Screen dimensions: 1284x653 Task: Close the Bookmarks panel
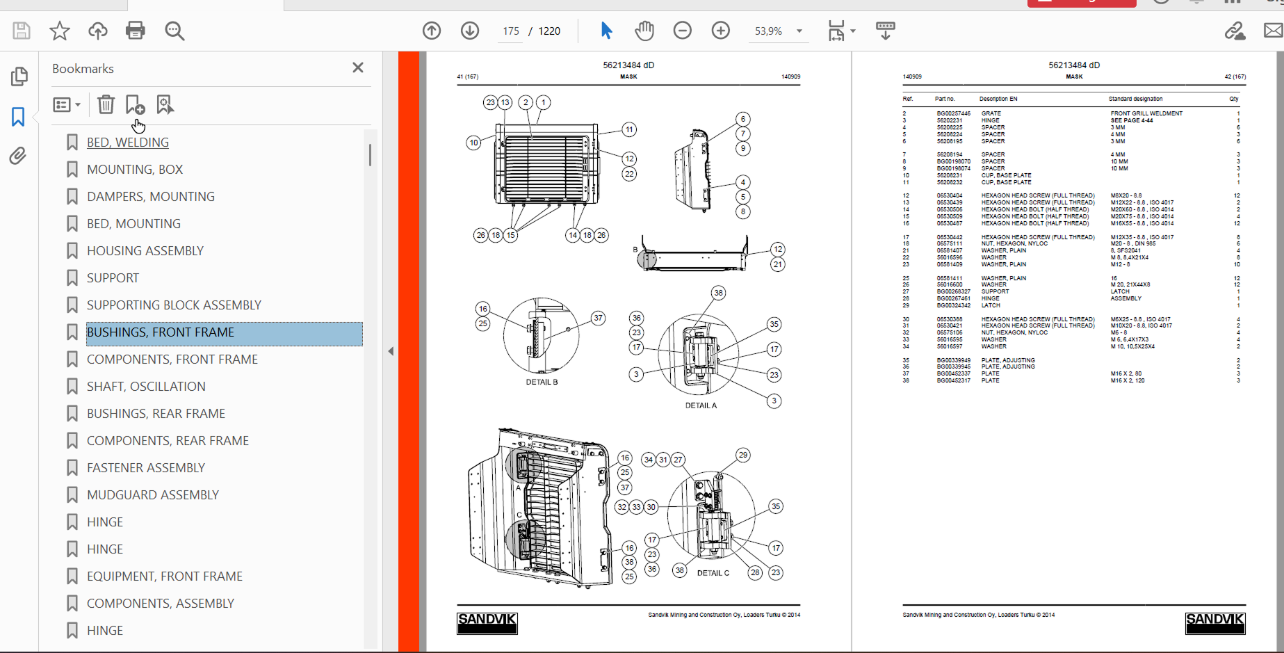click(x=358, y=67)
